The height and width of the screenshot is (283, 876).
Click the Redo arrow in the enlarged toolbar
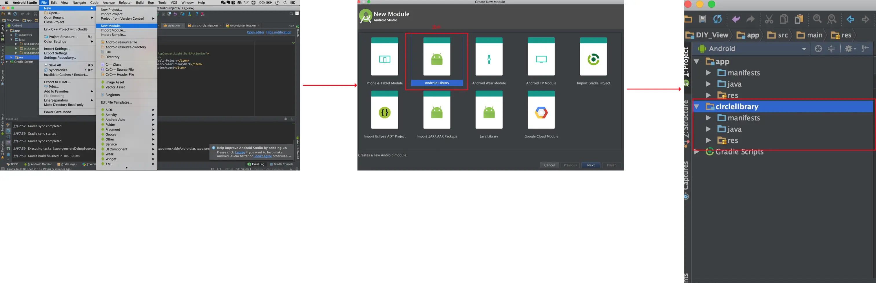tap(751, 19)
